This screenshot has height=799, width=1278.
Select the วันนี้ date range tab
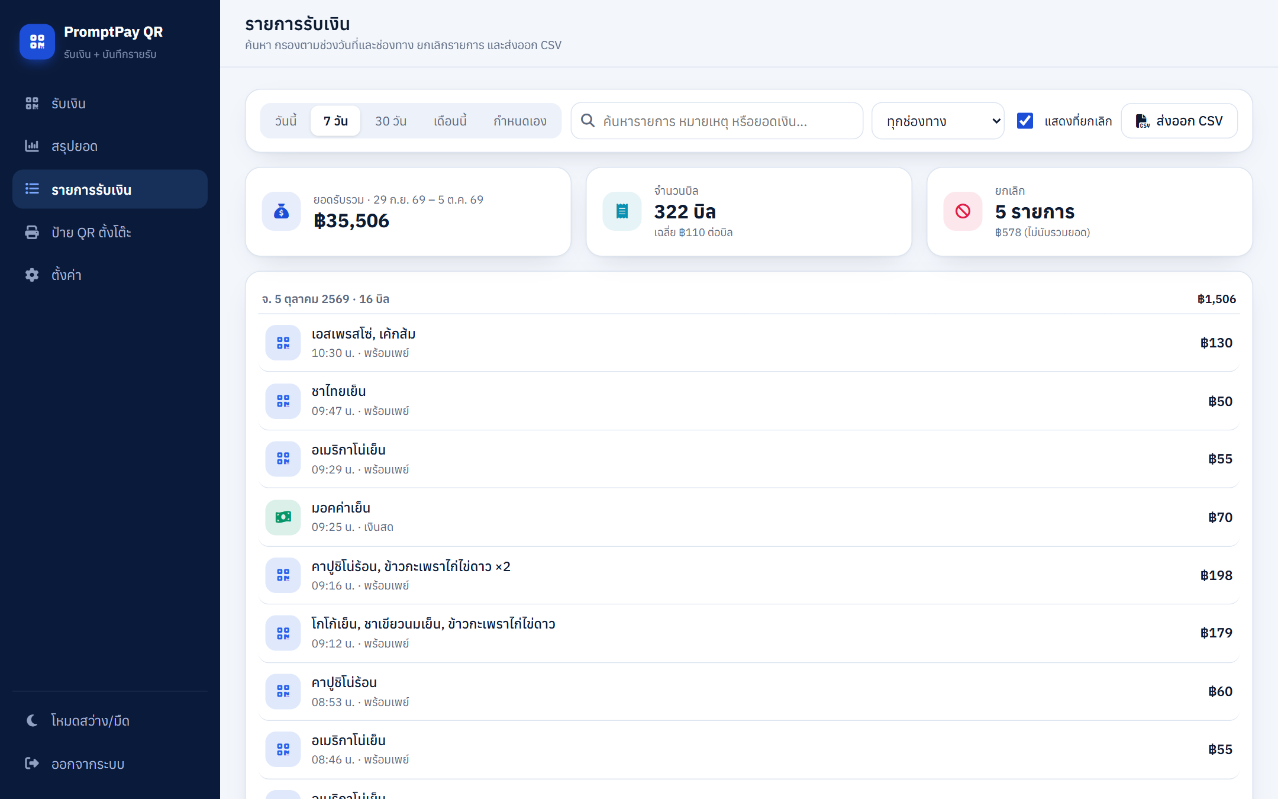[286, 121]
